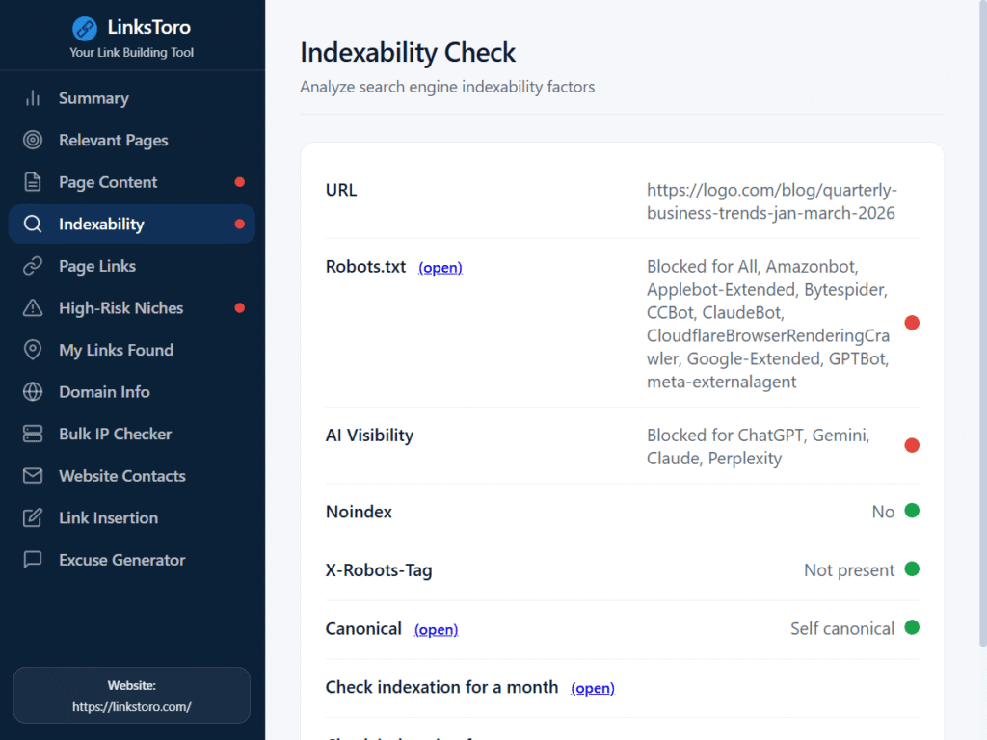This screenshot has height=740, width=987.
Task: Launch the Excuse Generator
Action: pyautogui.click(x=131, y=560)
